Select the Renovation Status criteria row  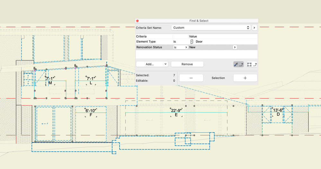click(197, 47)
